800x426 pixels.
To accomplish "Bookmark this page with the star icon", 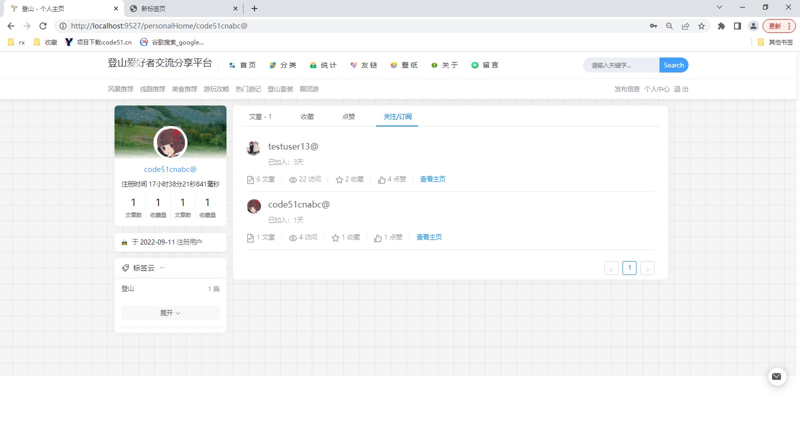I will point(701,26).
